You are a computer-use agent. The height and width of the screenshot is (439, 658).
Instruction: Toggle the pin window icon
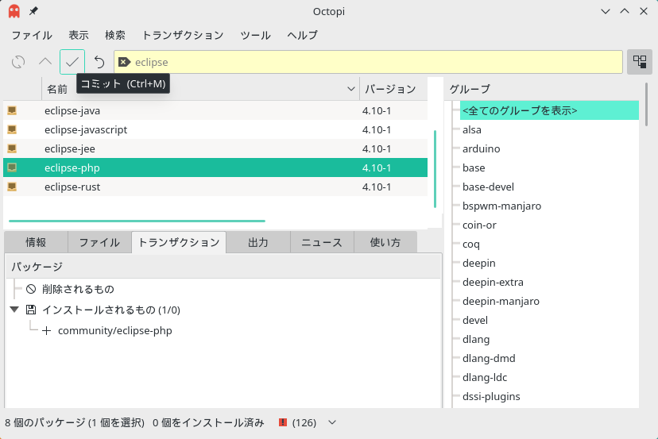(33, 11)
